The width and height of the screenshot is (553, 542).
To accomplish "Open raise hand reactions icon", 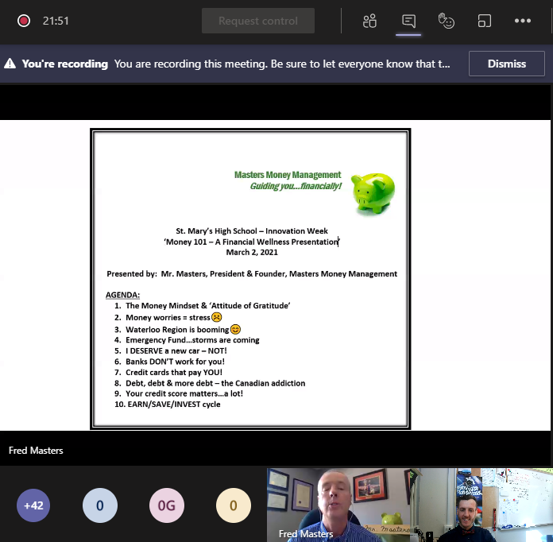I will [x=447, y=21].
